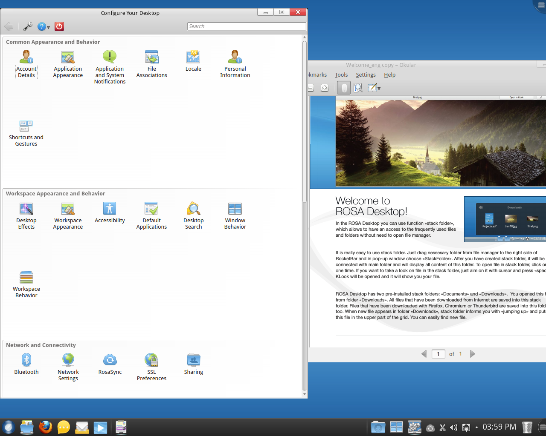Open RosaSync module
Viewport: 546px width, 436px height.
click(x=110, y=364)
